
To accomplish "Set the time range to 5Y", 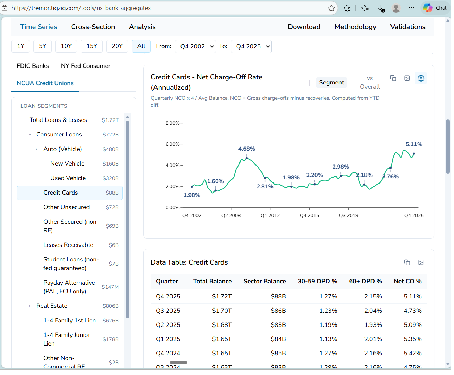I will pos(42,46).
